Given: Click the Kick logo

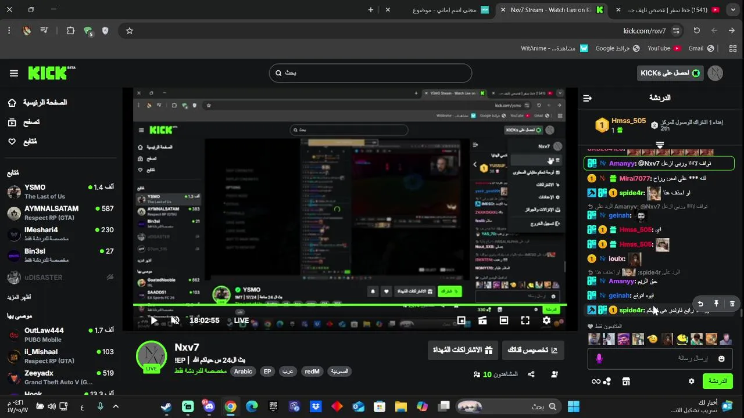Looking at the screenshot, I should [51, 73].
